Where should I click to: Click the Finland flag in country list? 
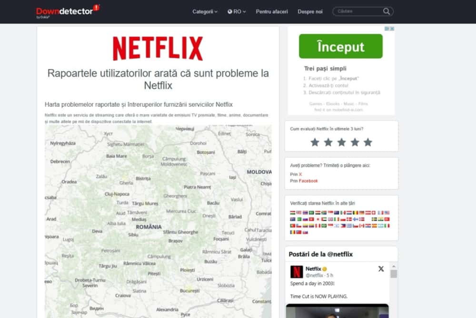point(356,219)
